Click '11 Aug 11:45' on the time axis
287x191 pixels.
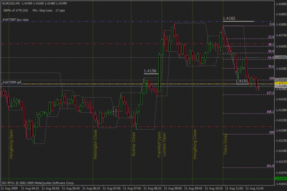[x=254, y=188]
